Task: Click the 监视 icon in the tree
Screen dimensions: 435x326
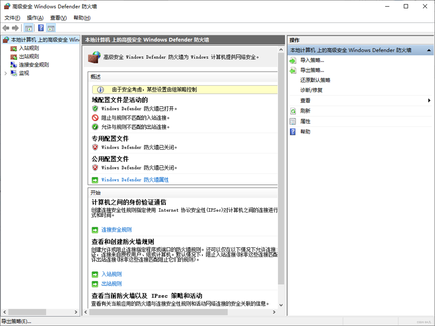Action: click(x=14, y=73)
